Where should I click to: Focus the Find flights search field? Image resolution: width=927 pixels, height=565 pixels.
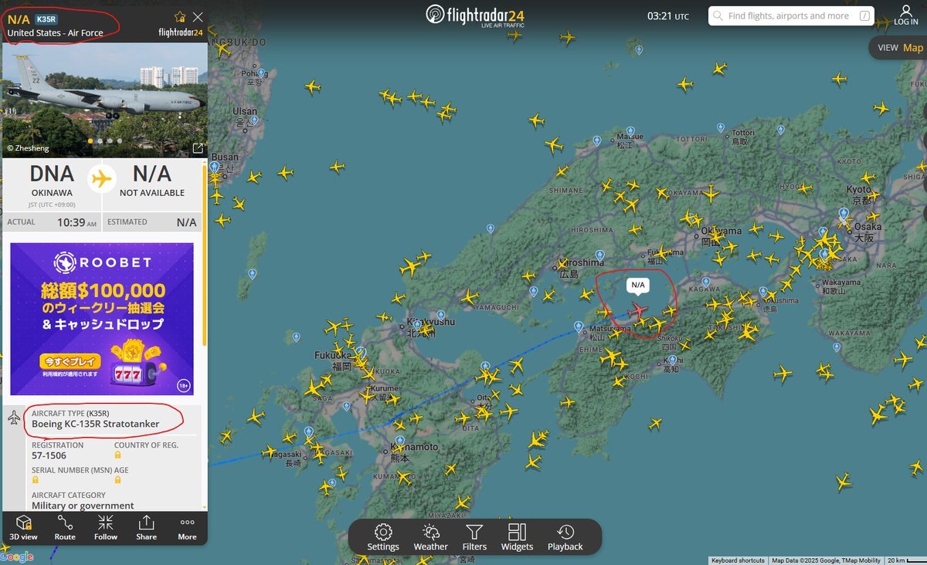792,15
